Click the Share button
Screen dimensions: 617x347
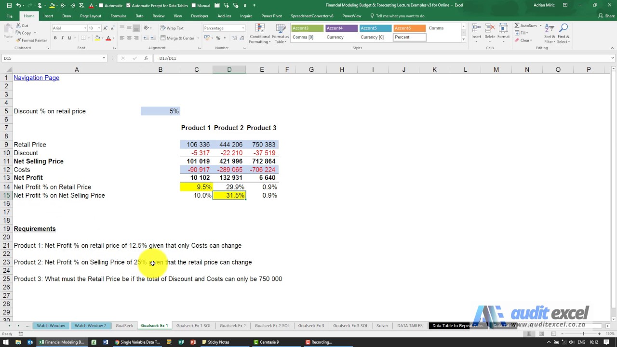coord(606,16)
